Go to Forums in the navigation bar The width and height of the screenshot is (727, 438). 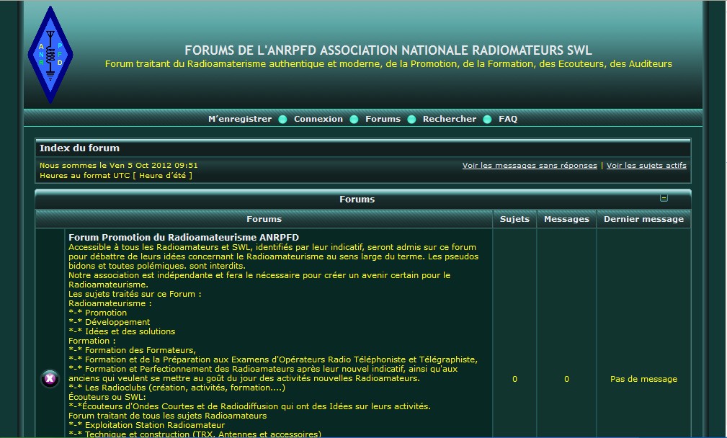tap(383, 119)
